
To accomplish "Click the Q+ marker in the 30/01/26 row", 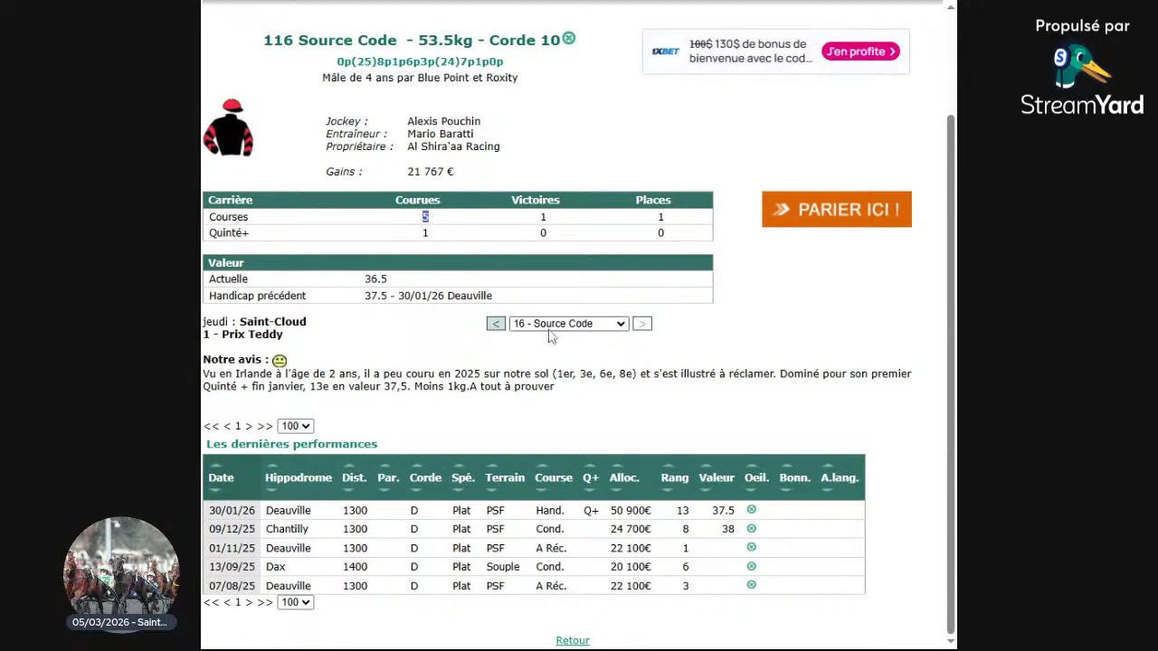I will (591, 511).
